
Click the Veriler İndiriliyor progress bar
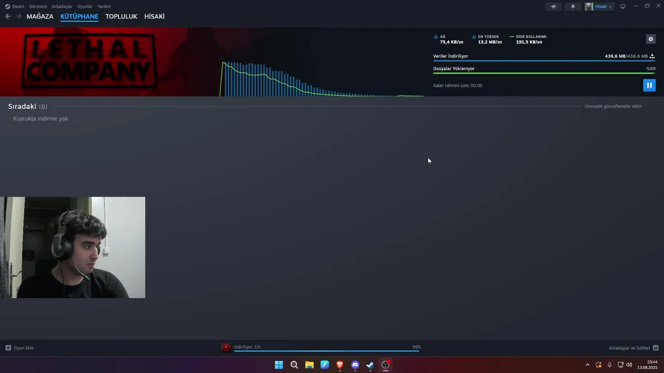click(x=544, y=61)
